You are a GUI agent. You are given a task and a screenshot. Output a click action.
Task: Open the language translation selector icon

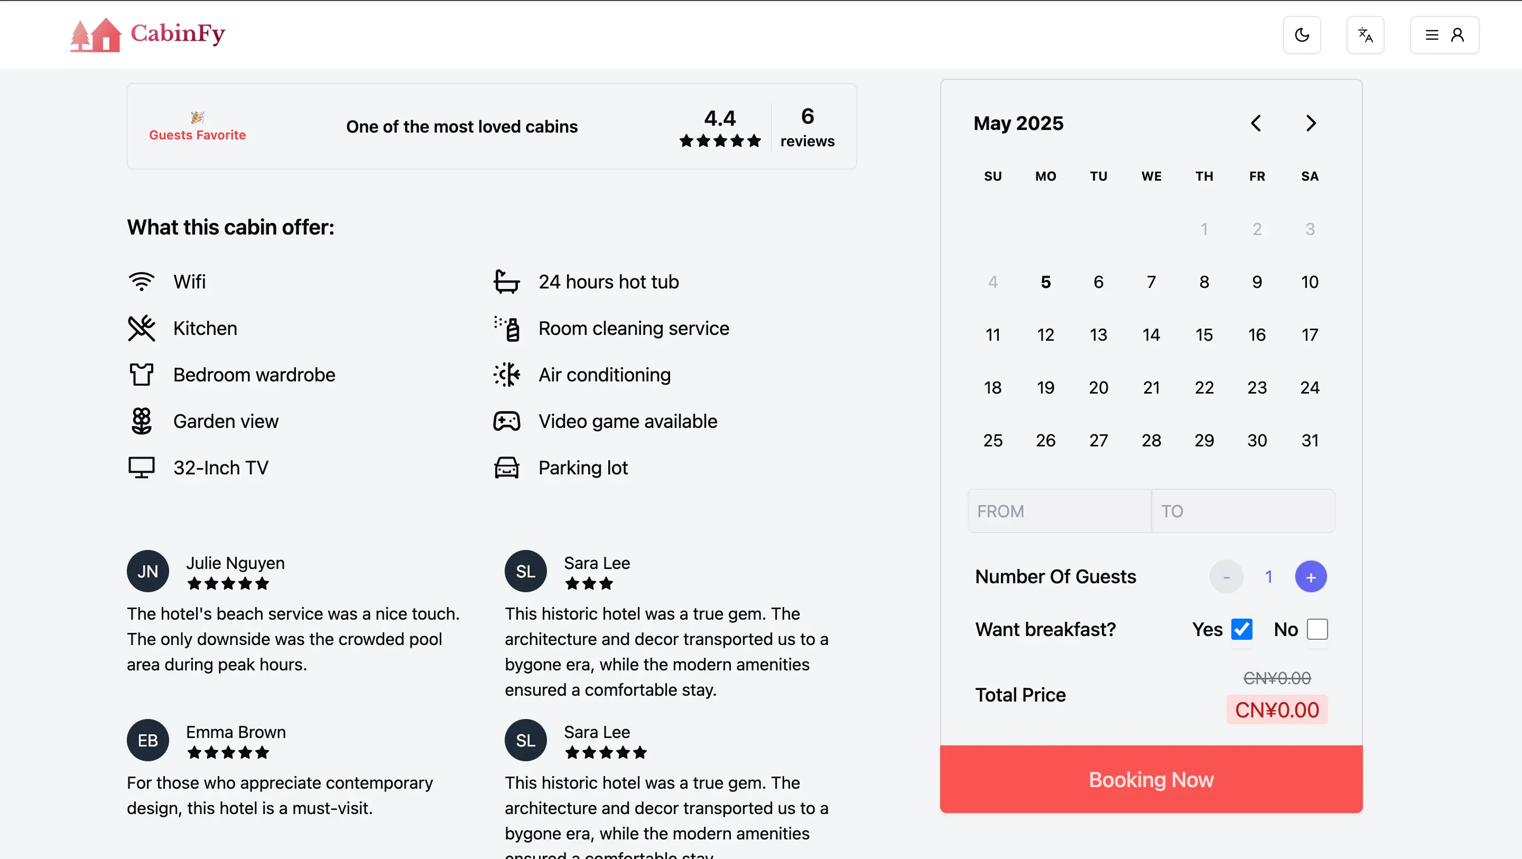(1365, 35)
